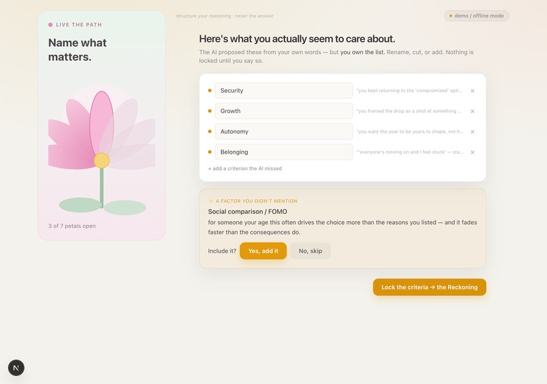
Task: Click the 'LIVE THE PATH' label
Action: pos(79,24)
